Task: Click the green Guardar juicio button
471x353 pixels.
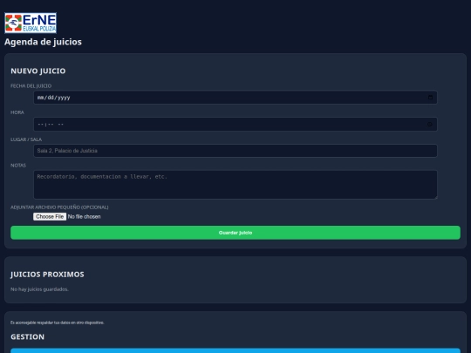Action: (x=235, y=233)
